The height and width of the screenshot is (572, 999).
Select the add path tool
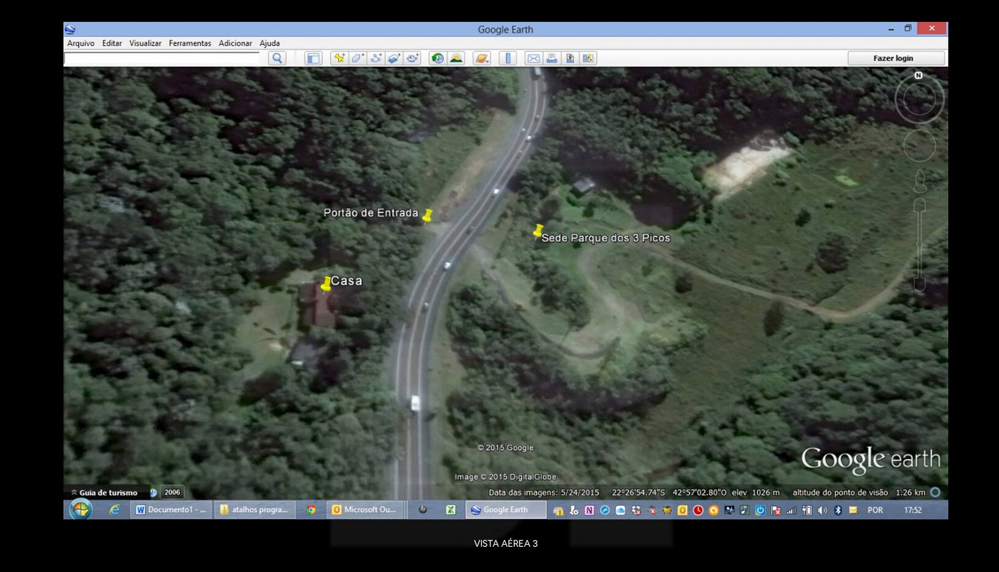376,58
